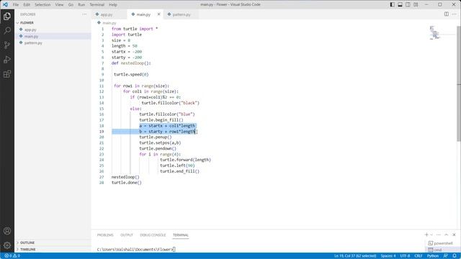Viewport: 461px width, 259px height.
Task: Open the Edit menu
Action: (x=27, y=5)
